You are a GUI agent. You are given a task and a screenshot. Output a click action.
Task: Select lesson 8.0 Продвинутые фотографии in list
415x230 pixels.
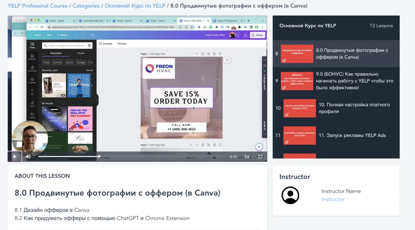(336, 54)
